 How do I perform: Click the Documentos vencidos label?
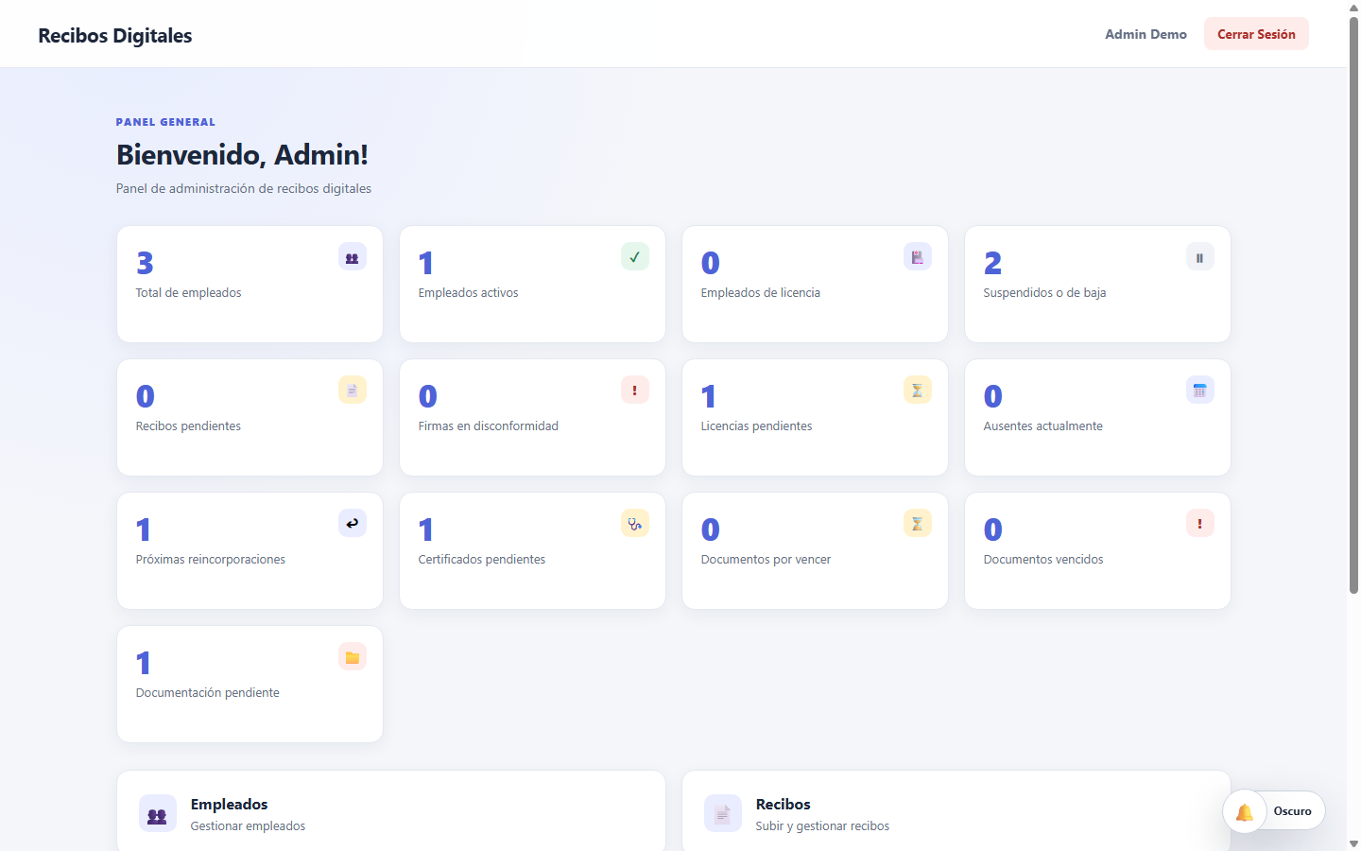coord(1043,560)
